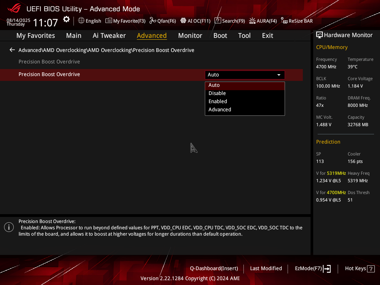Click the BIOS version copyright text

(190, 278)
